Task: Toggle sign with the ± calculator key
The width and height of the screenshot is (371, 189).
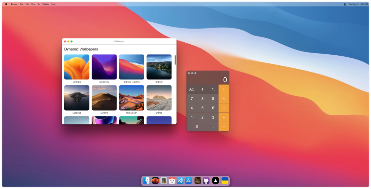Action: coord(202,89)
